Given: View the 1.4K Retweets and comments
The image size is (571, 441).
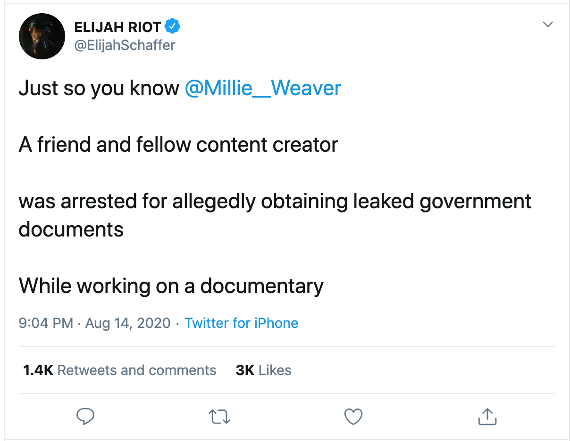Looking at the screenshot, I should coord(119,370).
